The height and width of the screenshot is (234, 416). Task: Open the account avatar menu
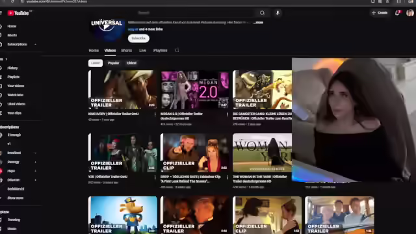click(409, 13)
